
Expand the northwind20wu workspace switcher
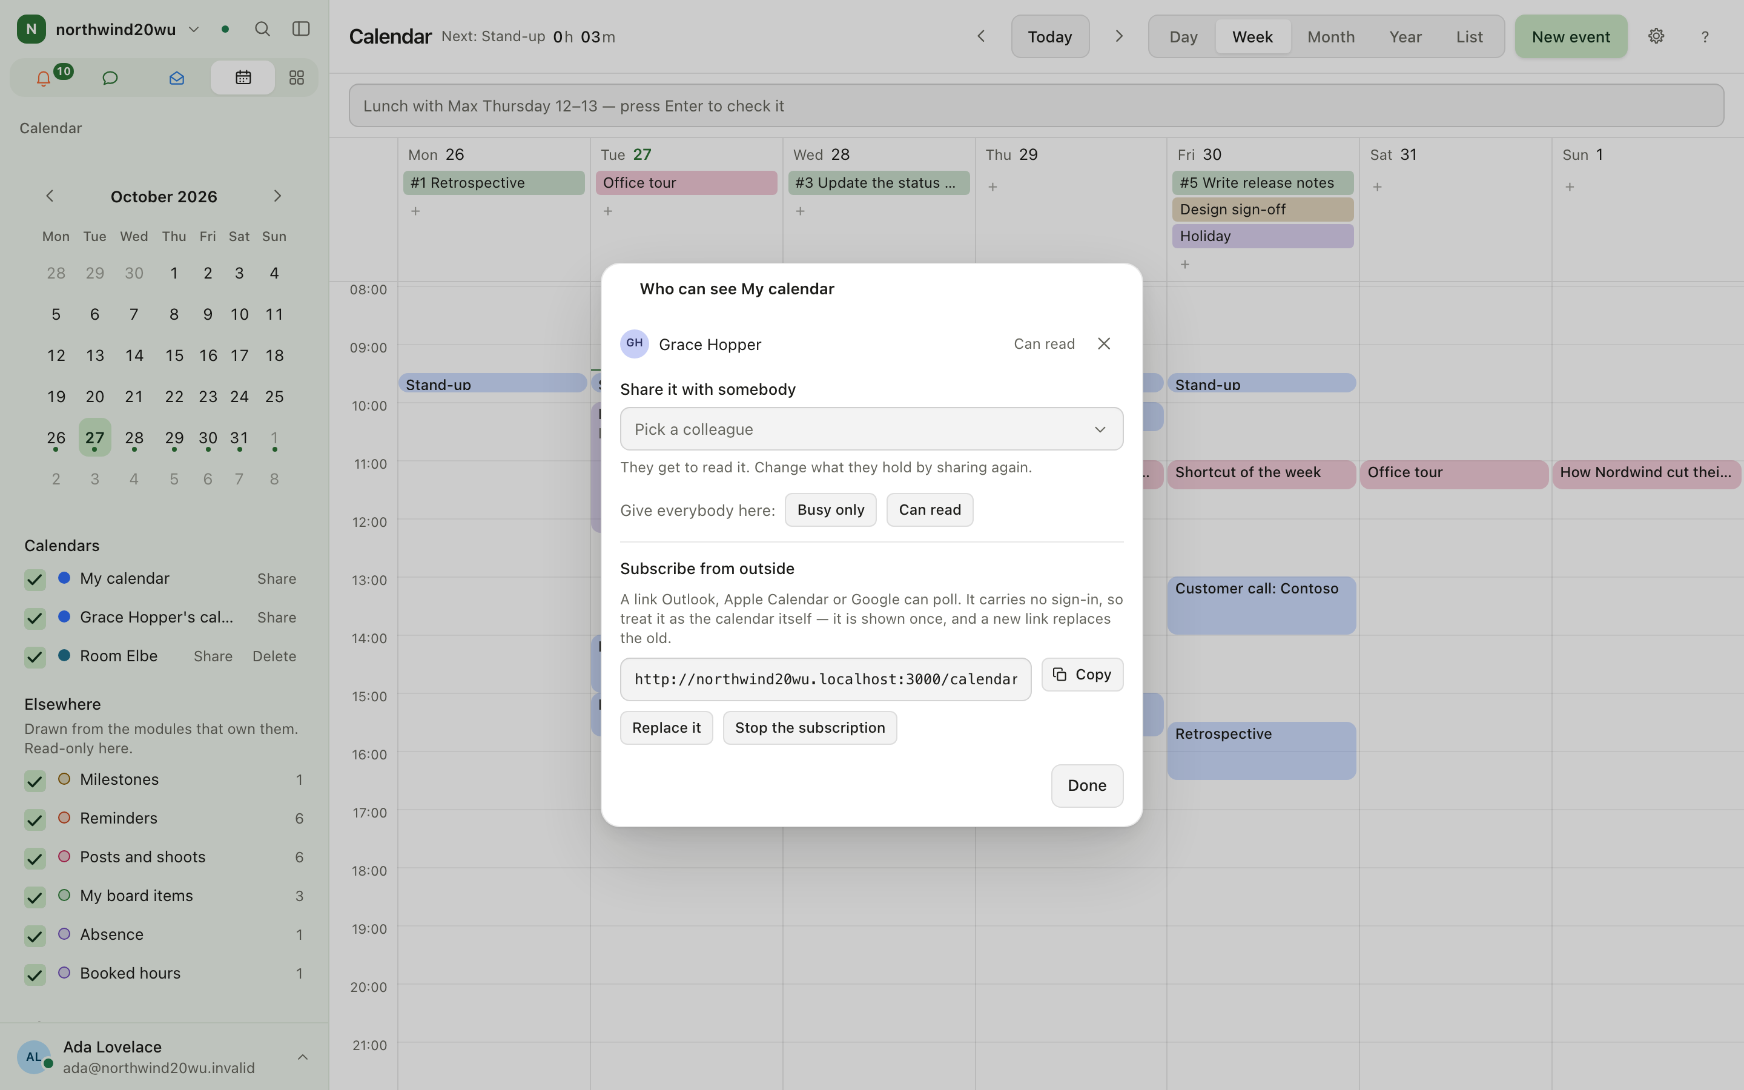(193, 30)
